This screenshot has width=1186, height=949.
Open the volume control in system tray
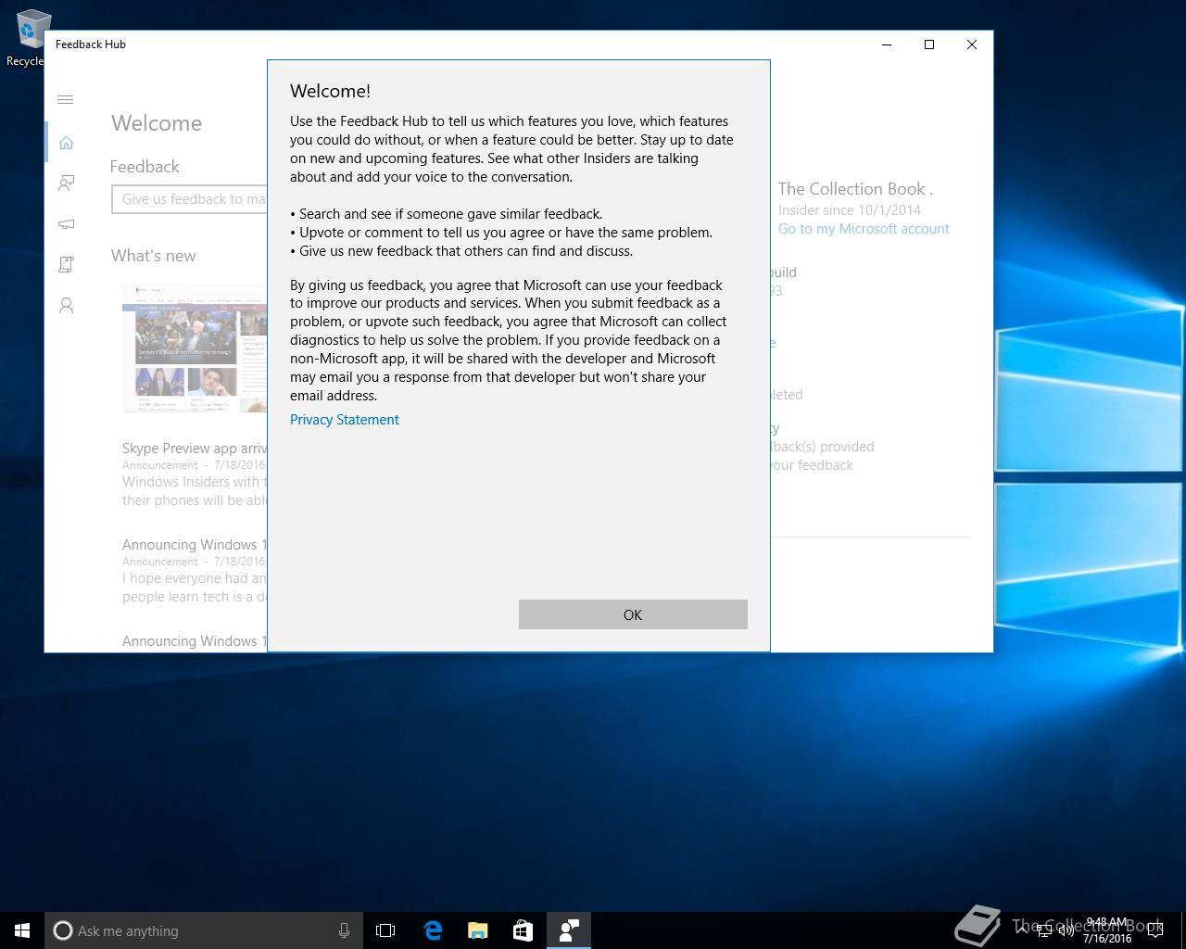click(1066, 930)
